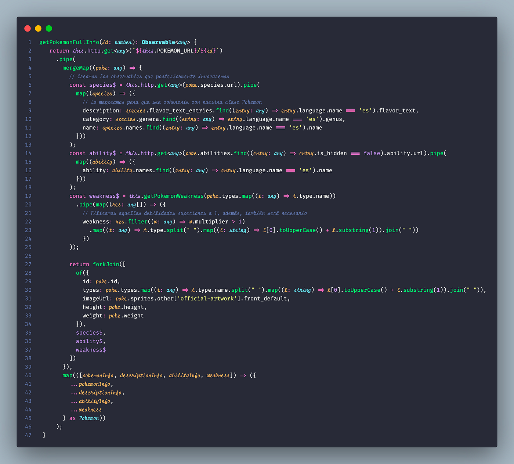
Task: Click the 'Lo mappeamos' comment line
Action: 172,102
